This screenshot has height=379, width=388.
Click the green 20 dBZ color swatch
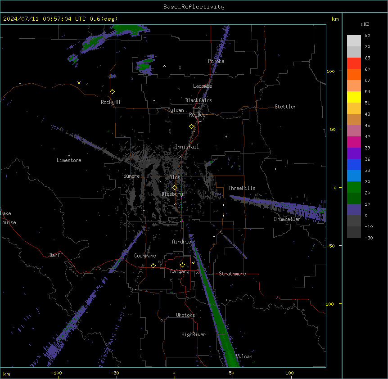click(x=354, y=187)
